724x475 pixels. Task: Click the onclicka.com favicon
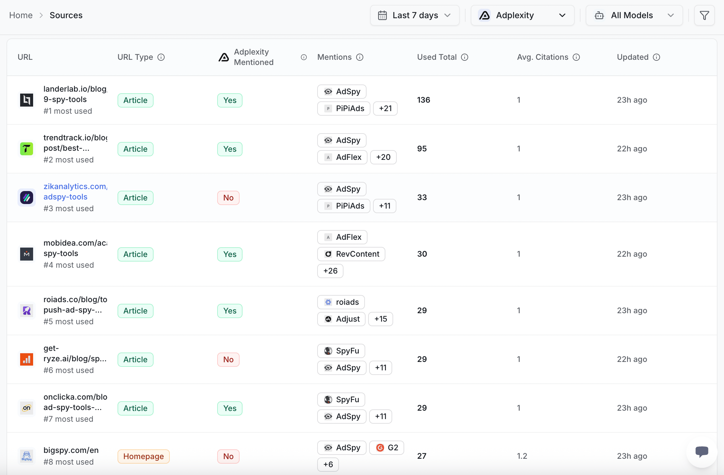(x=27, y=408)
